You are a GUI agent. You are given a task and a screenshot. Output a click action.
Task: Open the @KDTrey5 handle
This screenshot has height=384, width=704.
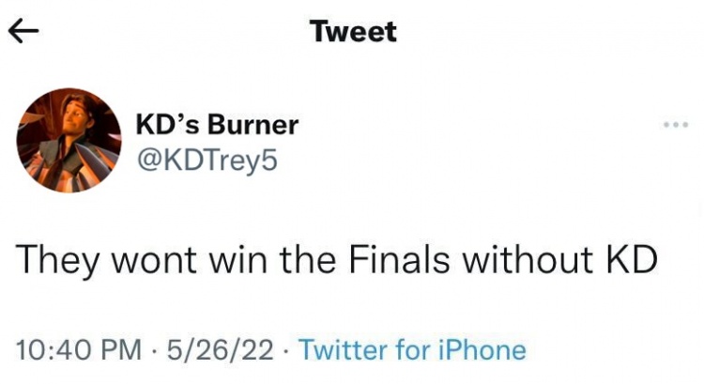pos(207,159)
